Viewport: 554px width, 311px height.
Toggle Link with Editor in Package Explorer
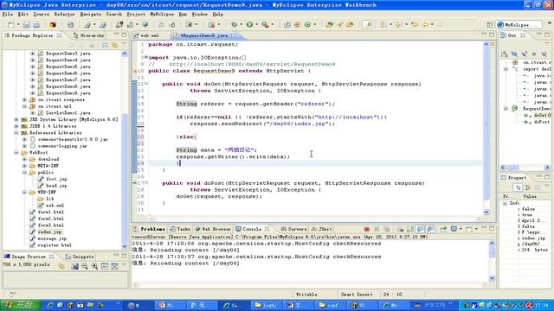click(114, 45)
